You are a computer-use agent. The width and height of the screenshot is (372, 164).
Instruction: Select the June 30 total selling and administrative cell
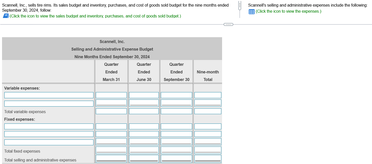(x=144, y=158)
